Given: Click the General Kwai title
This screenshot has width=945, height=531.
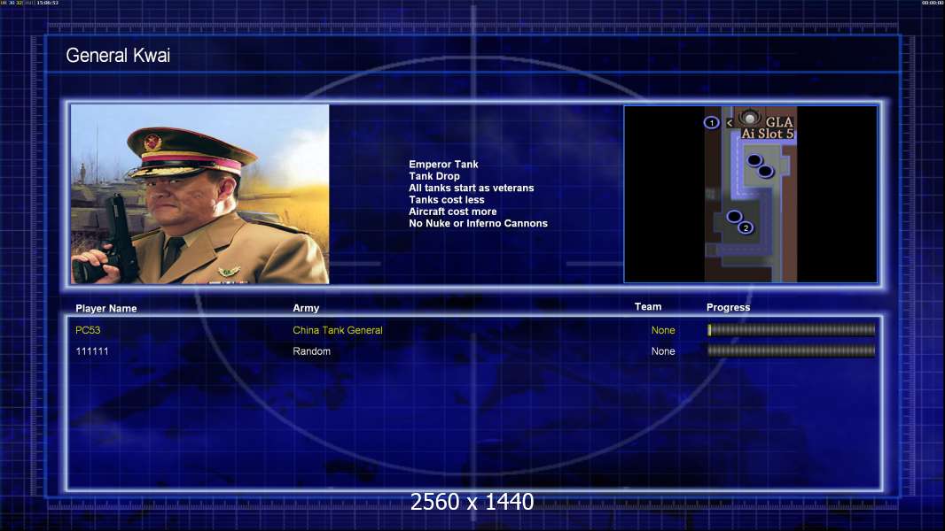Looking at the screenshot, I should pos(118,56).
